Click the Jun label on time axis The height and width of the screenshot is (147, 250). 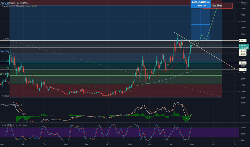tap(213, 145)
